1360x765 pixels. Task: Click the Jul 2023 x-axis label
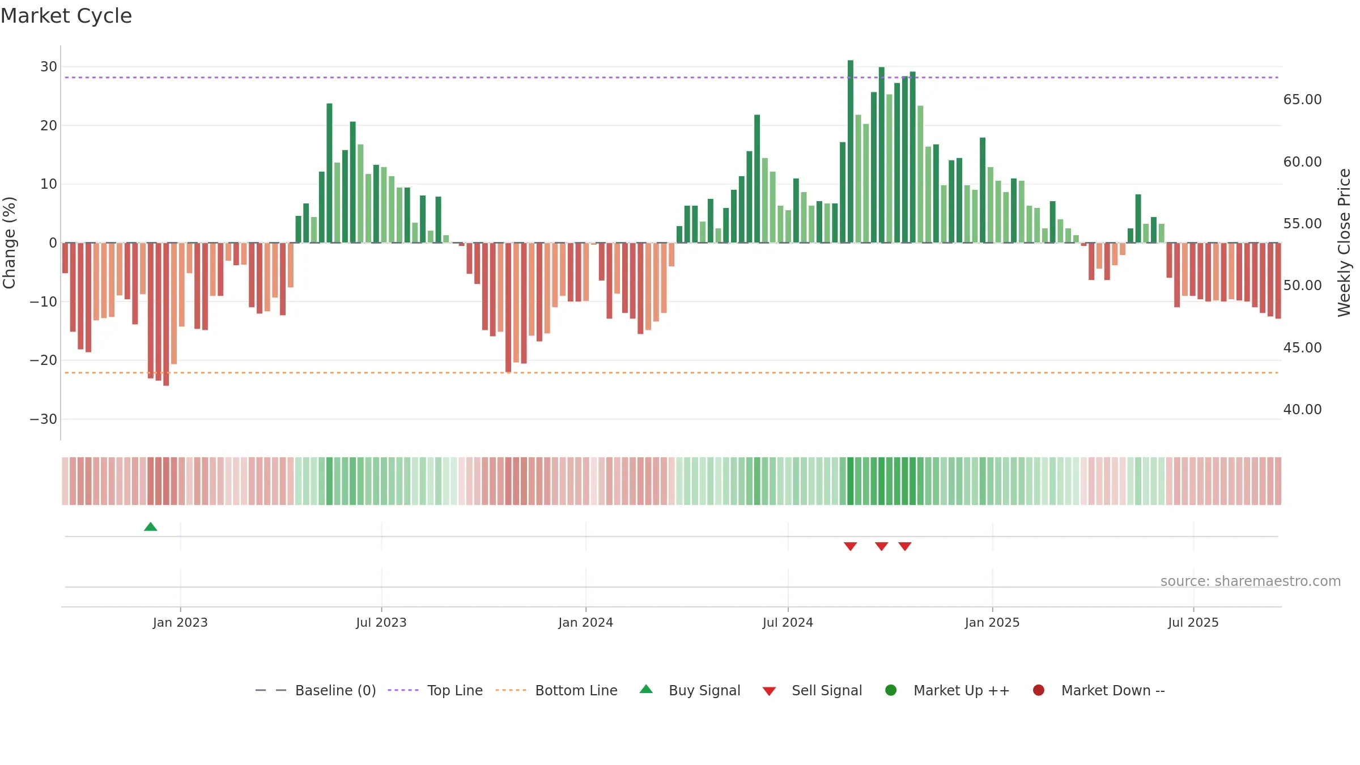[x=381, y=622]
